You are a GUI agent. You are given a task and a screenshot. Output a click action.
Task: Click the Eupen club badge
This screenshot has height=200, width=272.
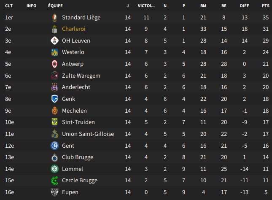pos(55,192)
